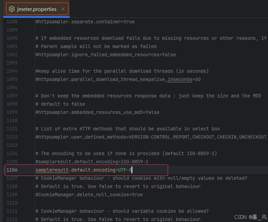
Task: Click the 'If embedded resources download fails' comment
Action: click(x=151, y=38)
